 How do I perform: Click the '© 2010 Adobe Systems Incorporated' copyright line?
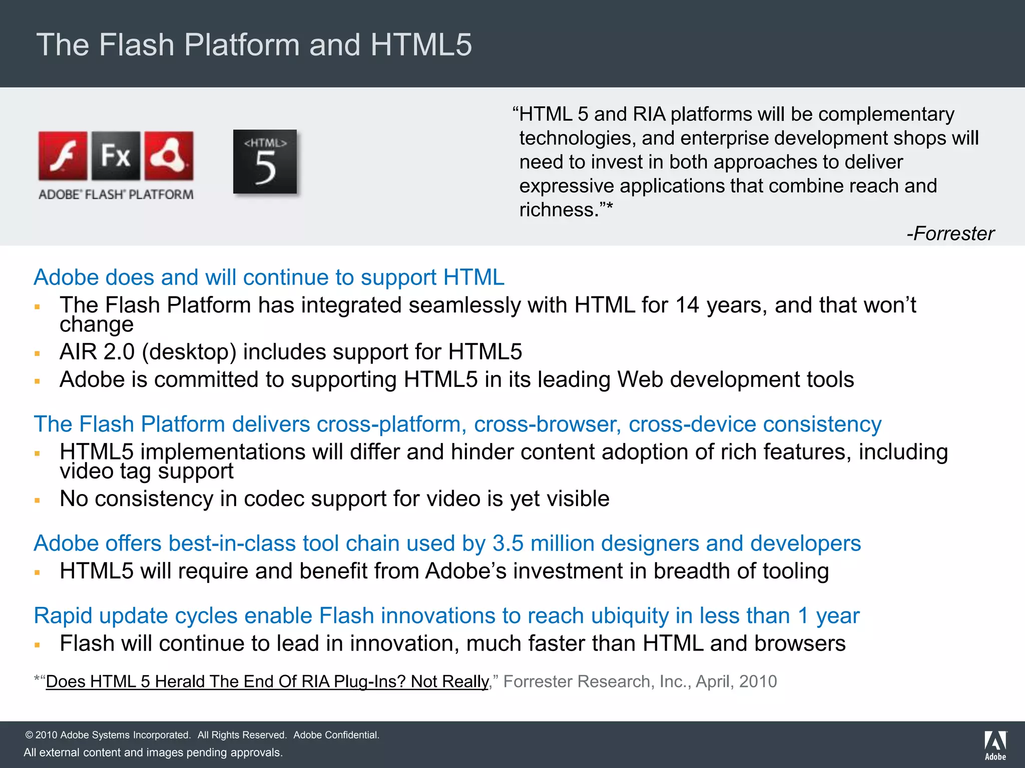[202, 735]
